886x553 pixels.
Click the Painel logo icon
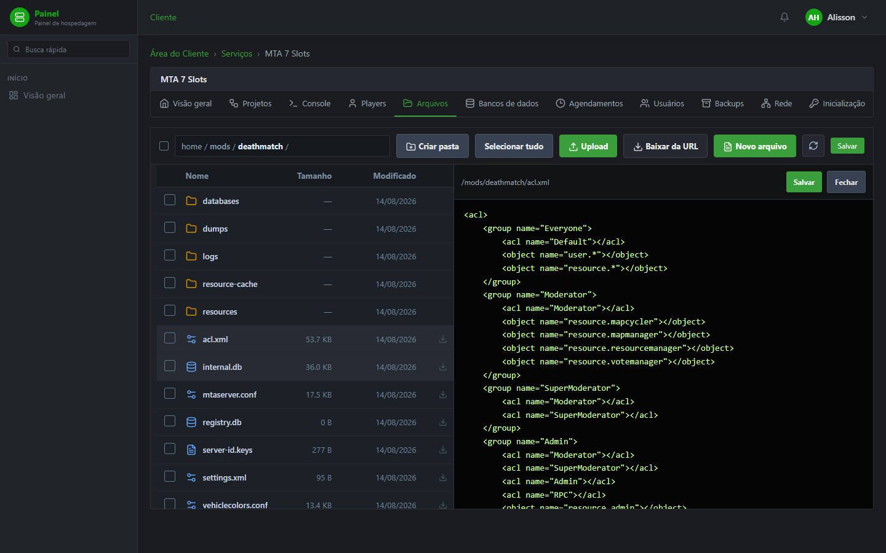20,17
